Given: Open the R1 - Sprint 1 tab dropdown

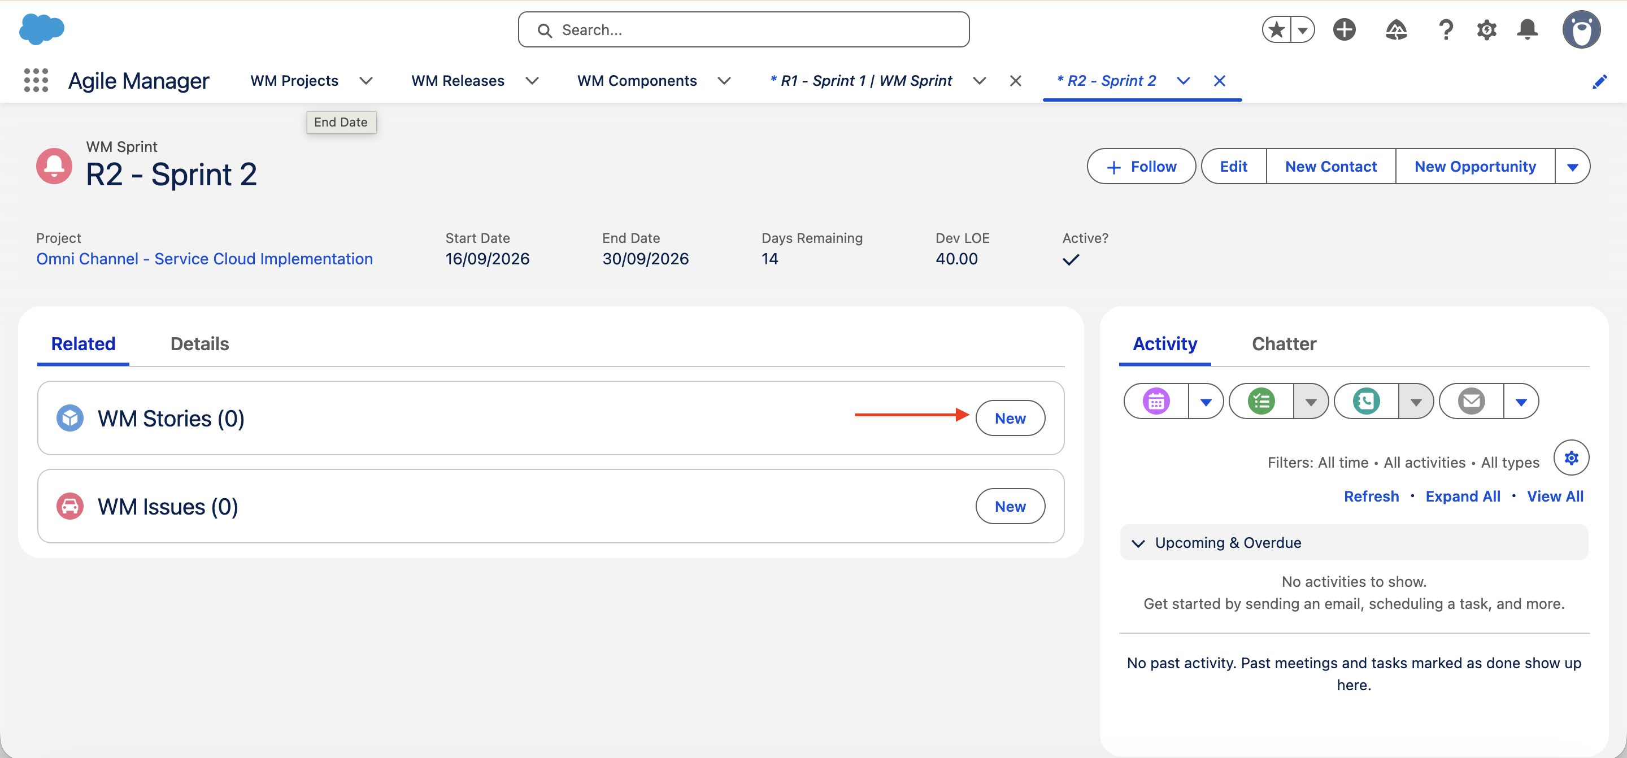Looking at the screenshot, I should tap(979, 81).
